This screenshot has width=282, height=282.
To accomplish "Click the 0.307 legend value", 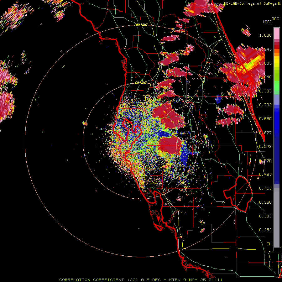I will 265,216.
